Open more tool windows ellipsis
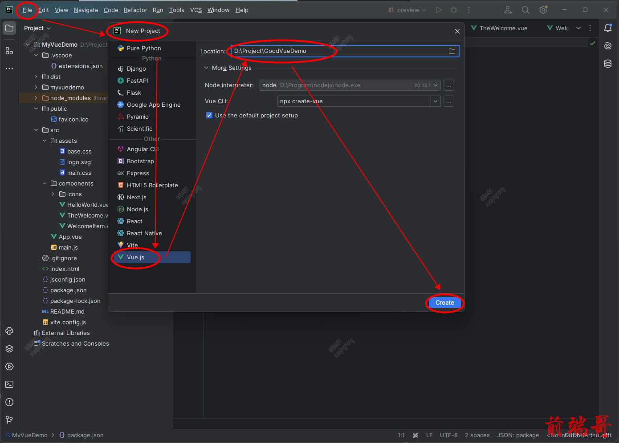This screenshot has width=619, height=443. pos(9,68)
